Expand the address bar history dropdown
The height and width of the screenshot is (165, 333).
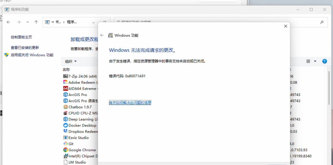point(93,22)
